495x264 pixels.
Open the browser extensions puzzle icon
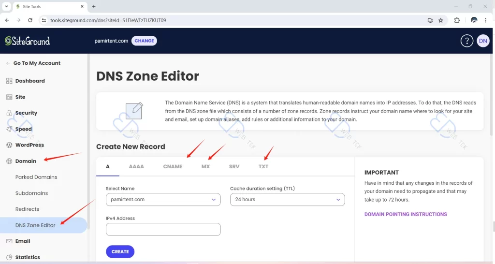[x=457, y=20]
